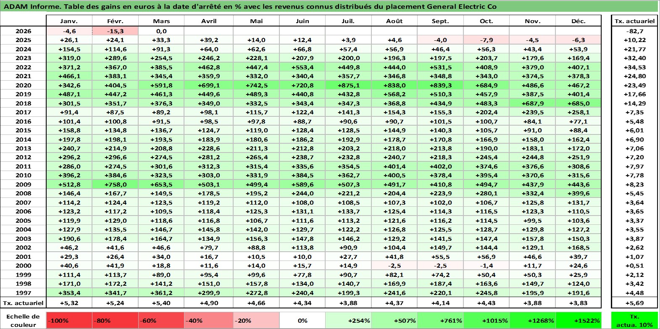
Task: Select the 2000 row label
Action: [23, 266]
